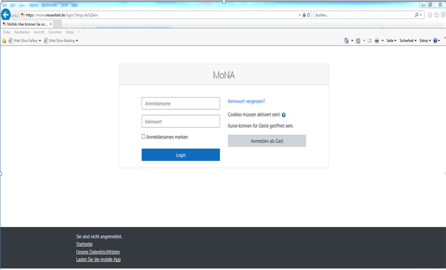Expand feeds button dropdown arrow
Viewport: 446px width, 270px height.
pyautogui.click(x=364, y=41)
